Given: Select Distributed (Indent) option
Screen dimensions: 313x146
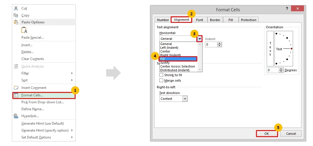Looking at the screenshot, I should [179, 70].
